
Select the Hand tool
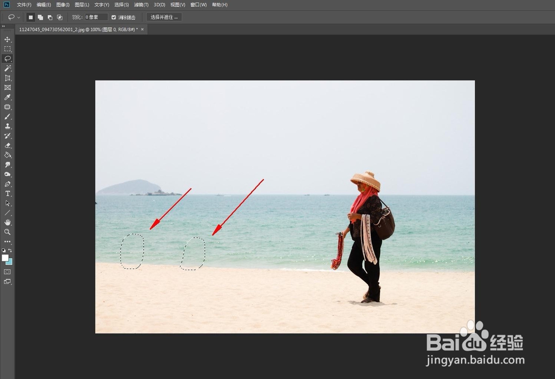coord(7,223)
